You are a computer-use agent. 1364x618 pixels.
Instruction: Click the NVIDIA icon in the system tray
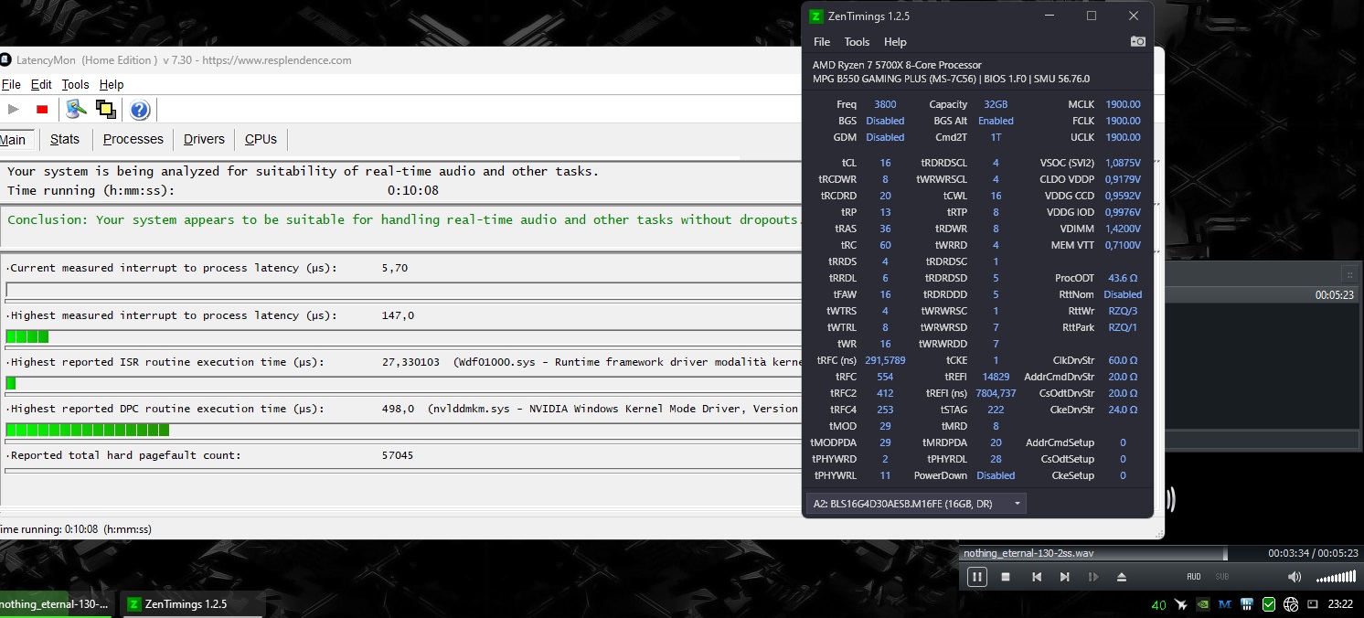coord(1204,604)
